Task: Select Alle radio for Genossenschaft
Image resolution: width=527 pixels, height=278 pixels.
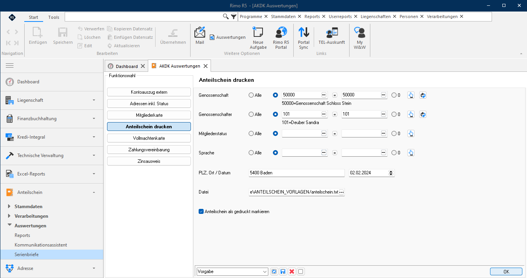Action: pyautogui.click(x=251, y=95)
